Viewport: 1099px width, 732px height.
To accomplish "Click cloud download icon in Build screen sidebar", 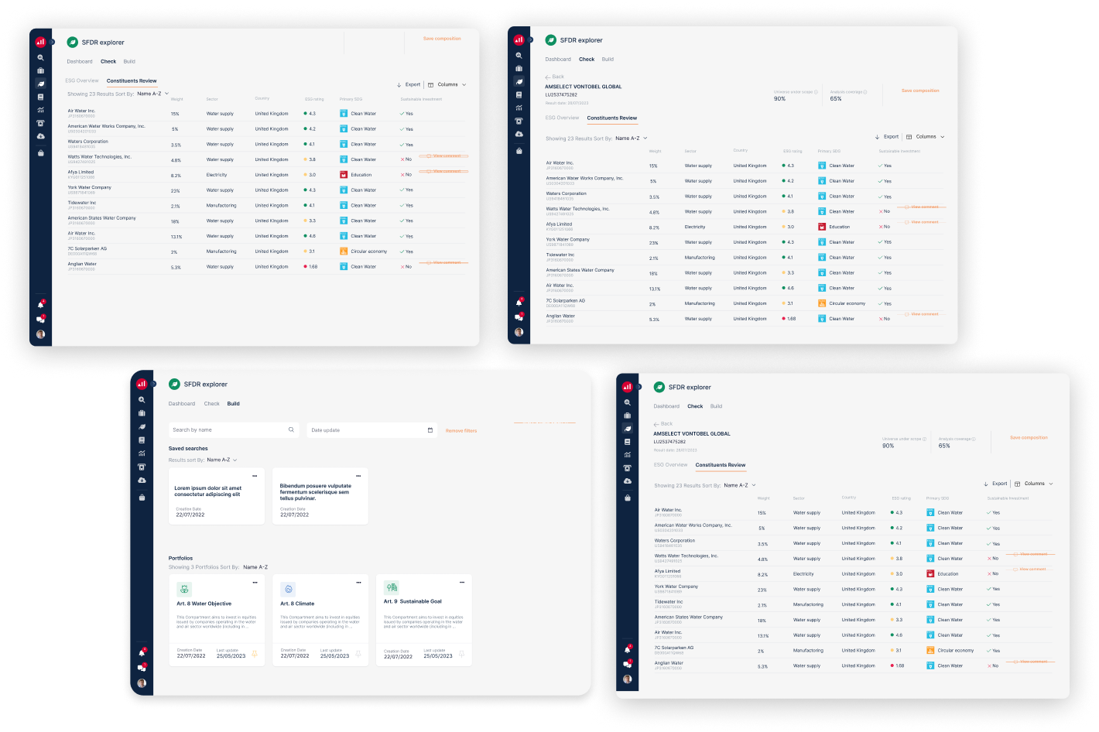I will [x=142, y=481].
